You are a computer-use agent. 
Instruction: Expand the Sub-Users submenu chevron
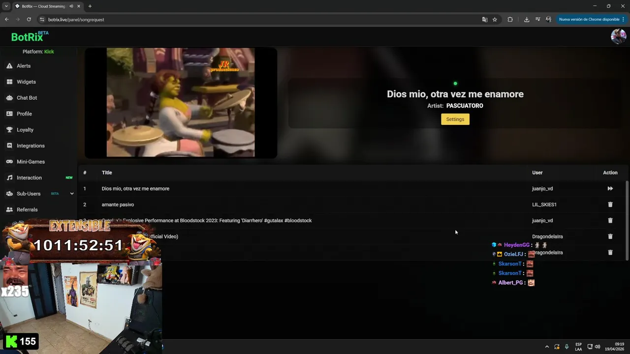[72, 194]
